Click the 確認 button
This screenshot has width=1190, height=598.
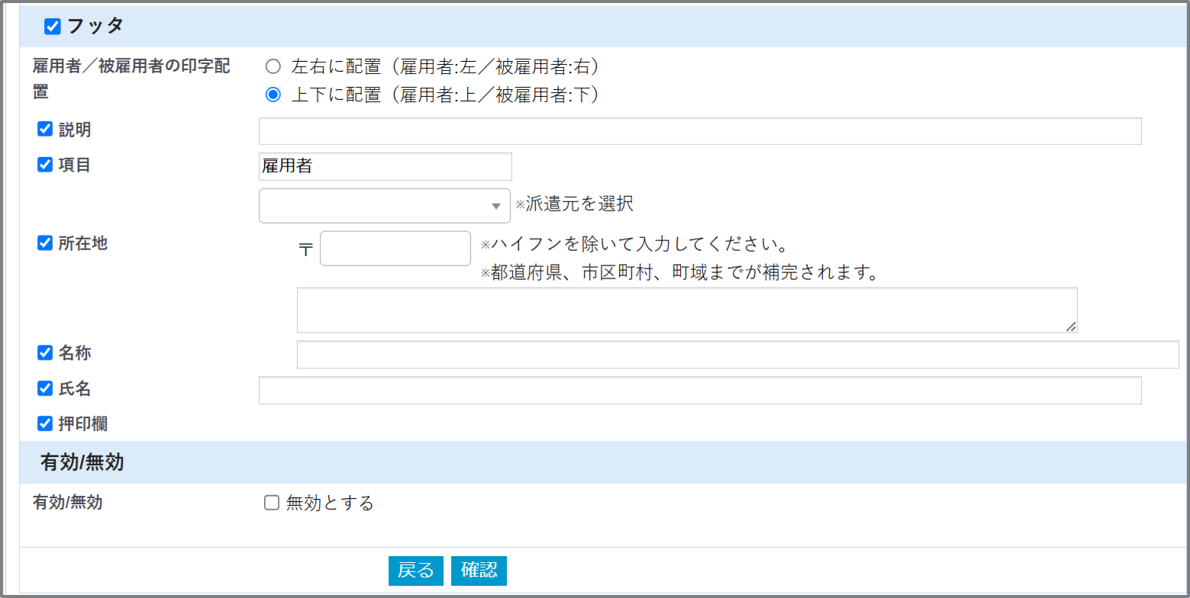tap(479, 571)
